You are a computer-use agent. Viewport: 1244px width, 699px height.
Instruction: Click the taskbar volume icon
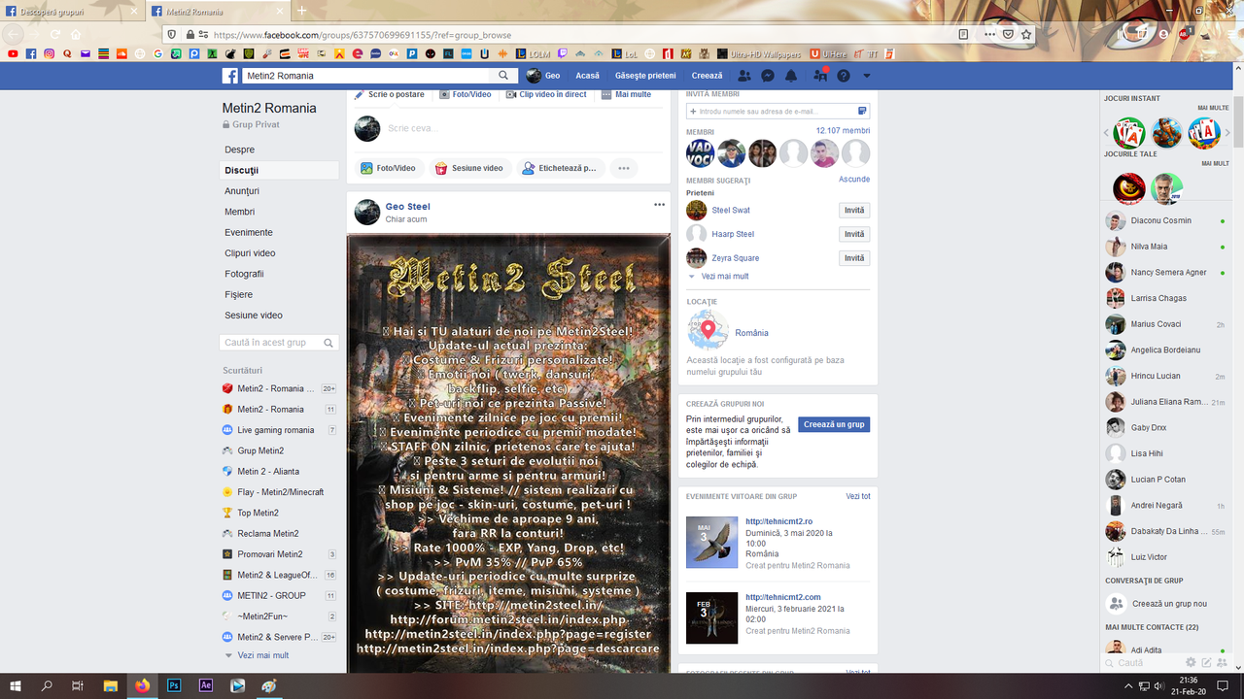pyautogui.click(x=1159, y=686)
